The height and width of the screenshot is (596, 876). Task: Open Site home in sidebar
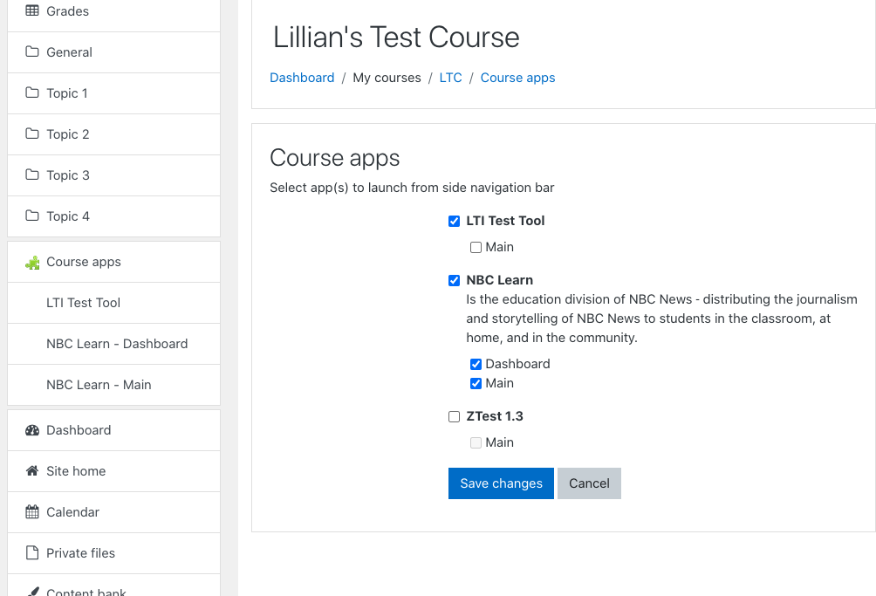pyautogui.click(x=114, y=471)
